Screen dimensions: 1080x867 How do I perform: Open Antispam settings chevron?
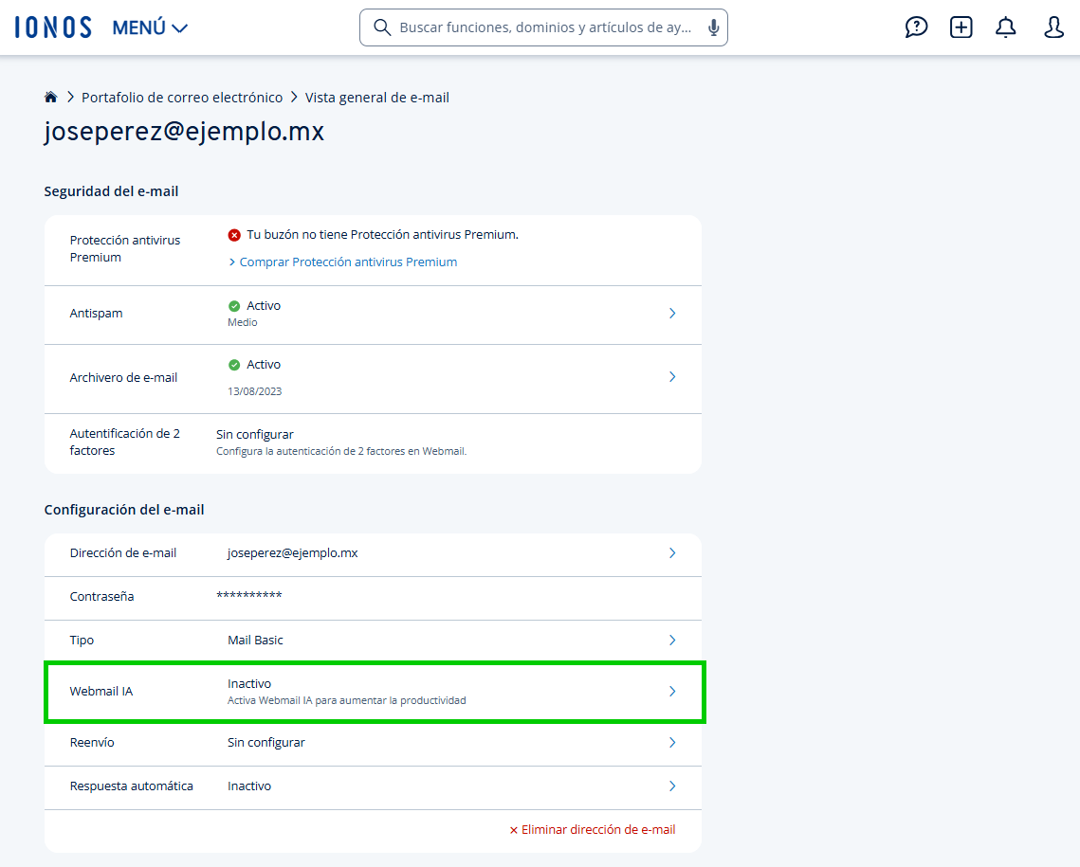(672, 314)
